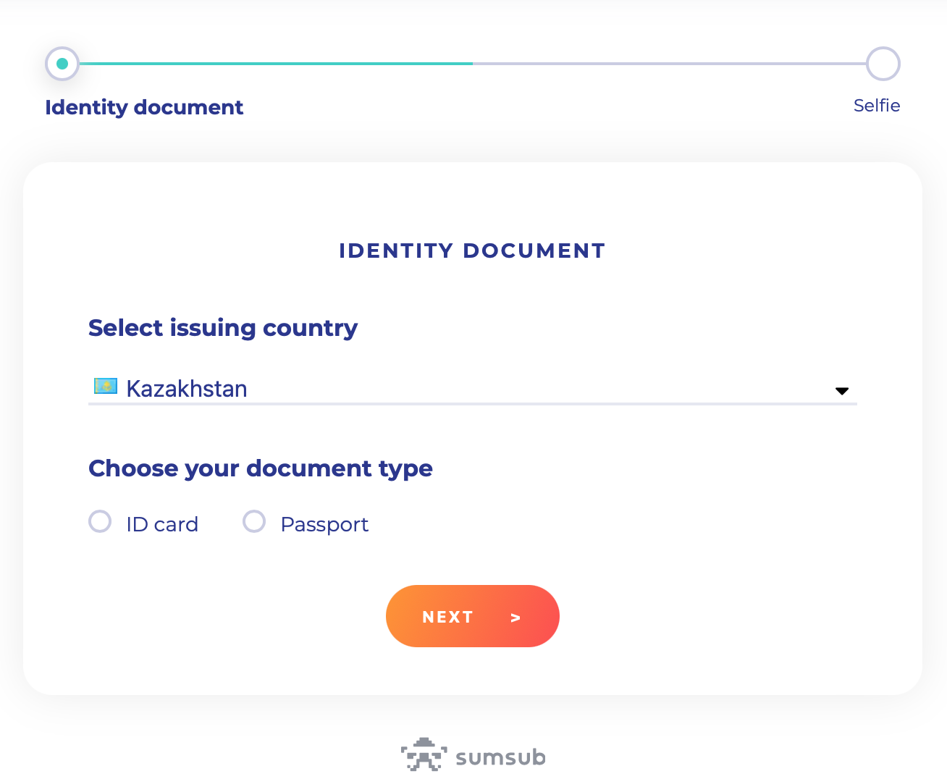Select the ID card radio button
The image size is (947, 779).
coord(100,521)
